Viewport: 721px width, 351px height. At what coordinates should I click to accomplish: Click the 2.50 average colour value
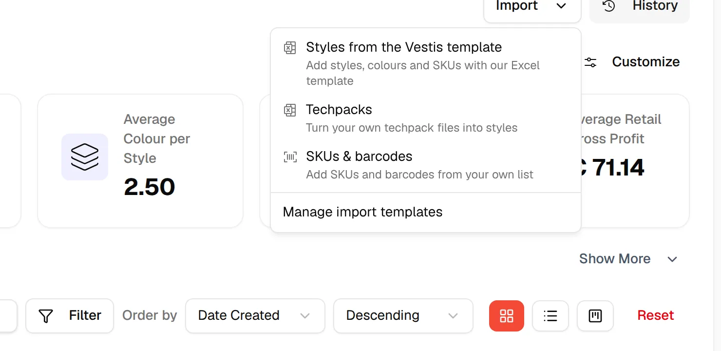[150, 187]
